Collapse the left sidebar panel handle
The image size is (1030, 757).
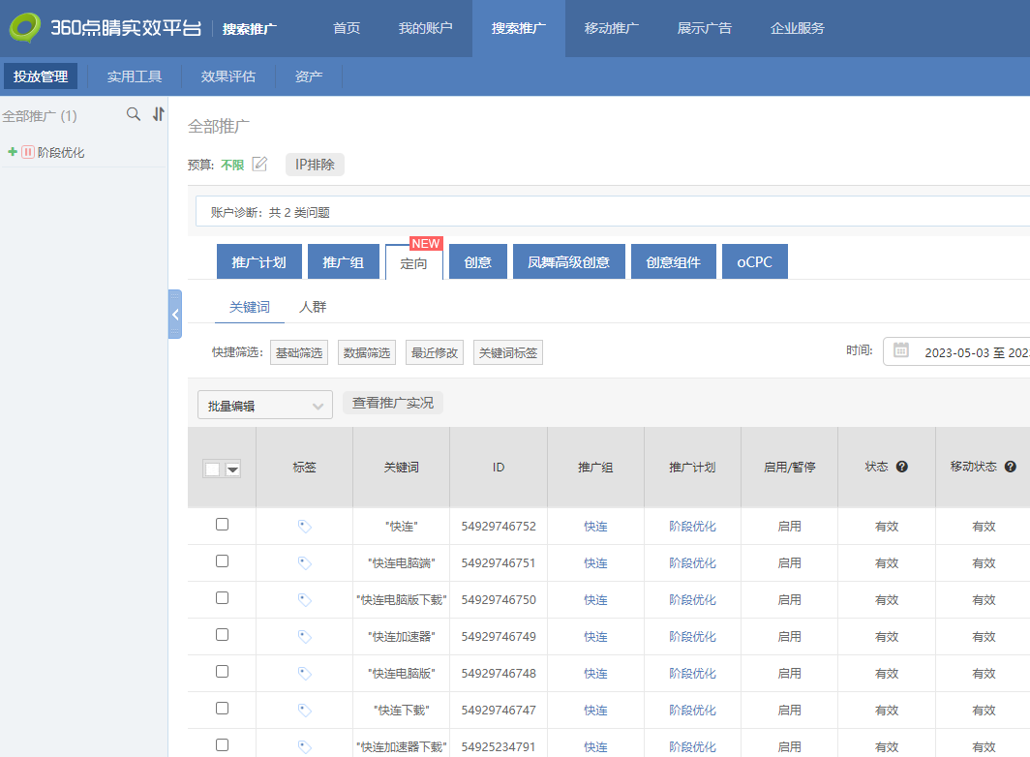[x=175, y=315]
